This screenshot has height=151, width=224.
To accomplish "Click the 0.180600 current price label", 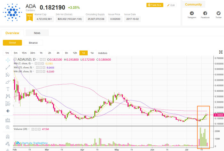I will pos(219,115).
